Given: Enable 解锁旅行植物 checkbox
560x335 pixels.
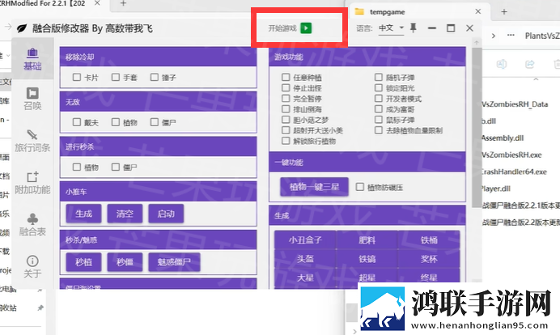Looking at the screenshot, I should tap(286, 141).
